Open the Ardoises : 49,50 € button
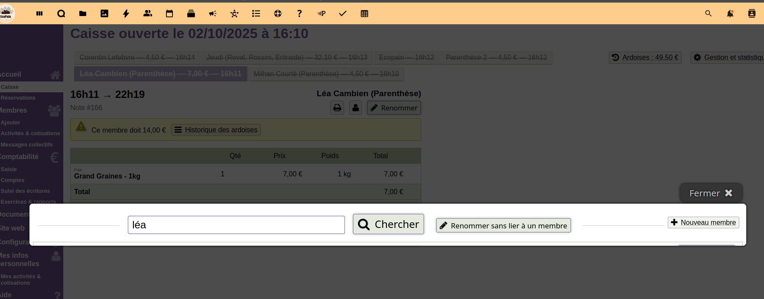This screenshot has width=764, height=299. (645, 58)
